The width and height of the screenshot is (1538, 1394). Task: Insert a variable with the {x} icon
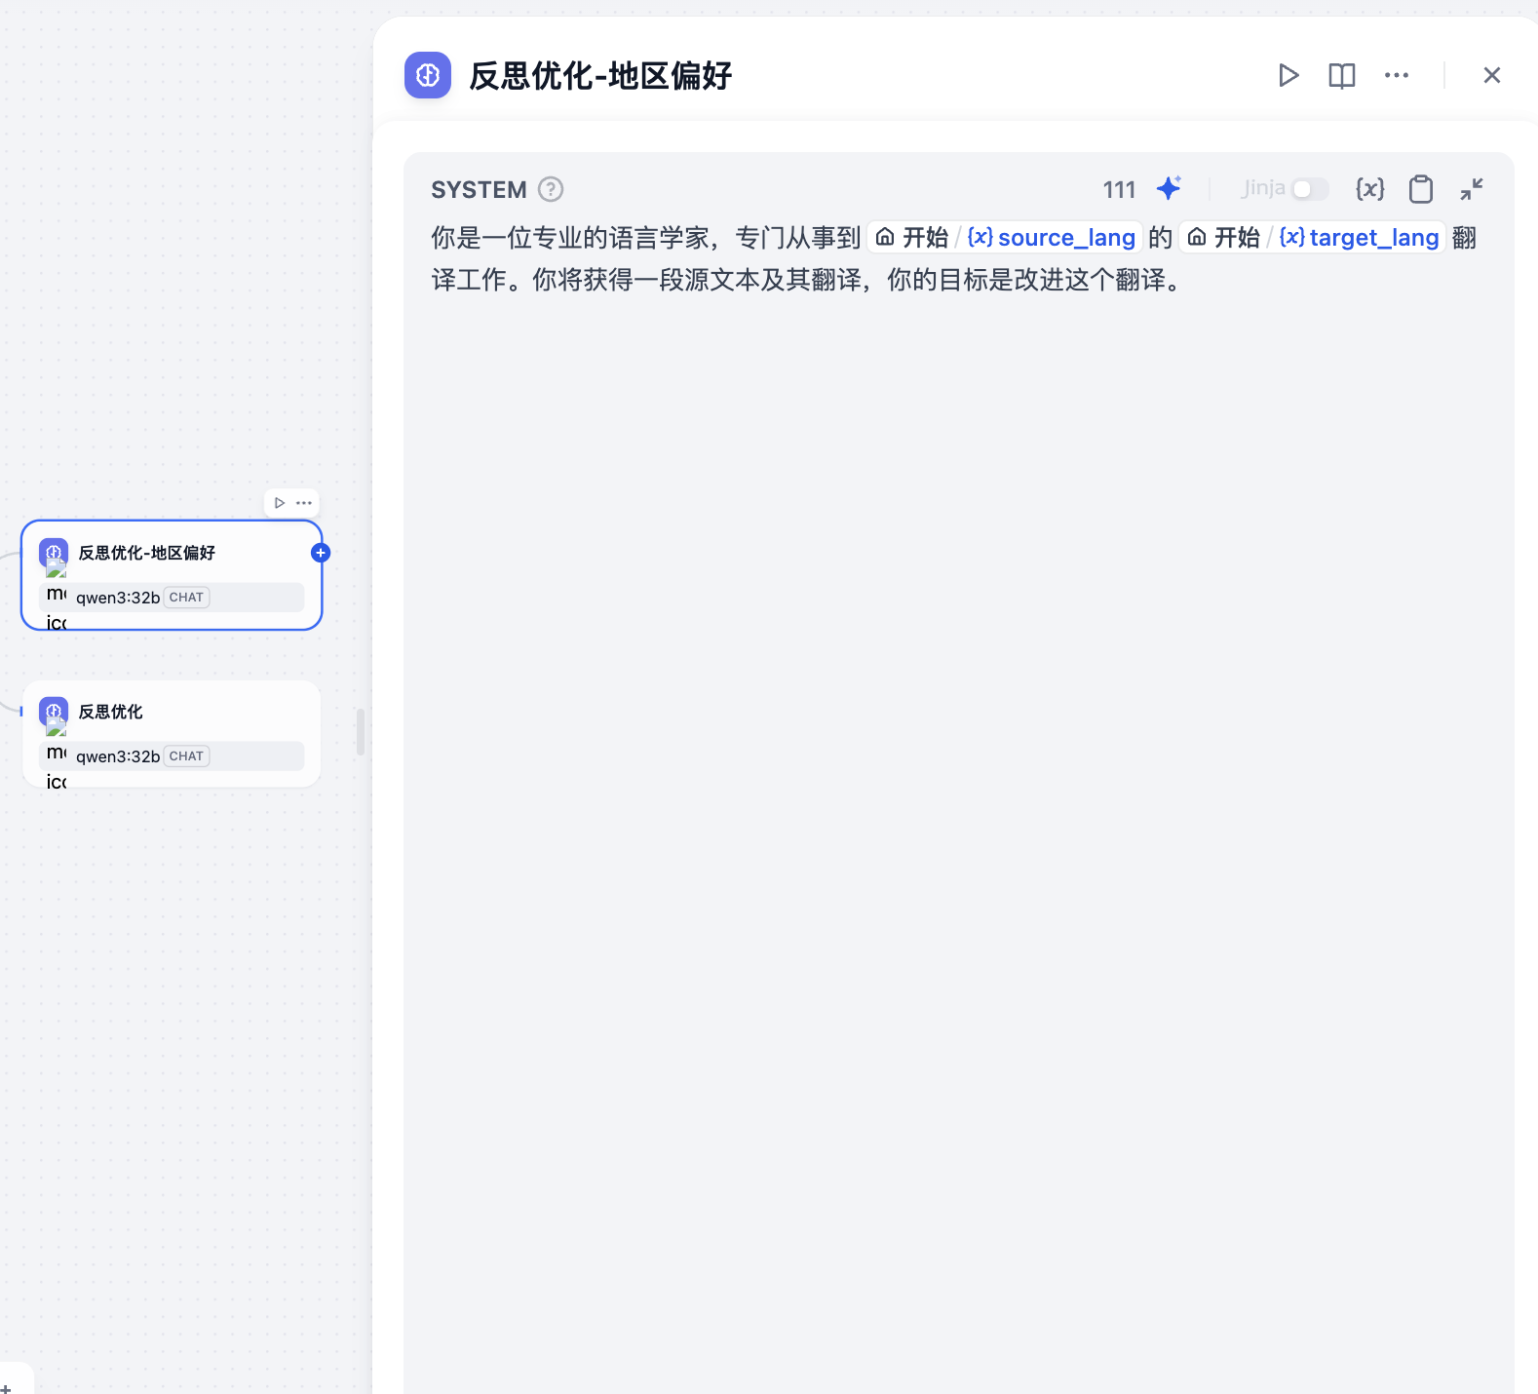coord(1369,189)
